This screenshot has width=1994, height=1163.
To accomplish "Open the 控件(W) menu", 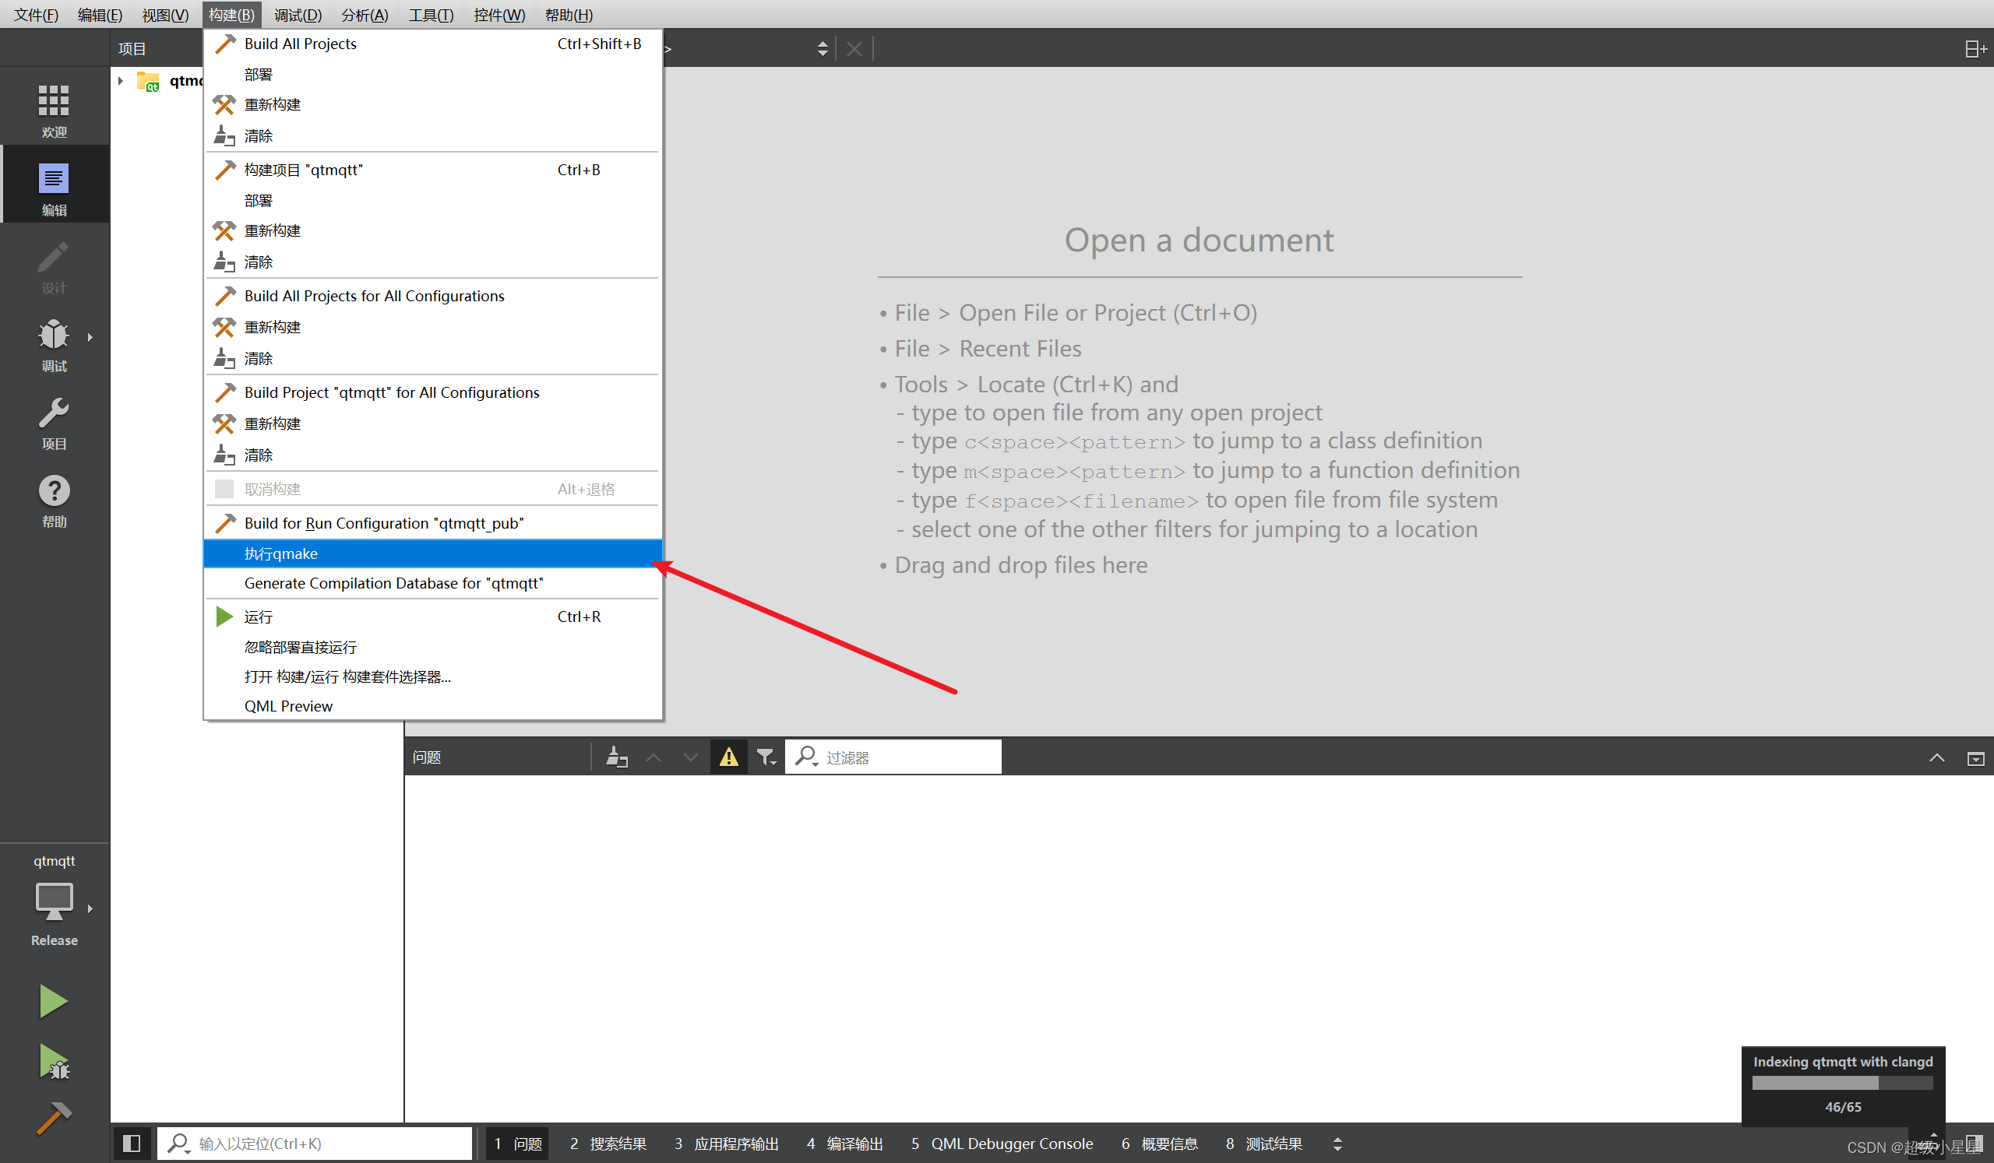I will click(x=499, y=15).
